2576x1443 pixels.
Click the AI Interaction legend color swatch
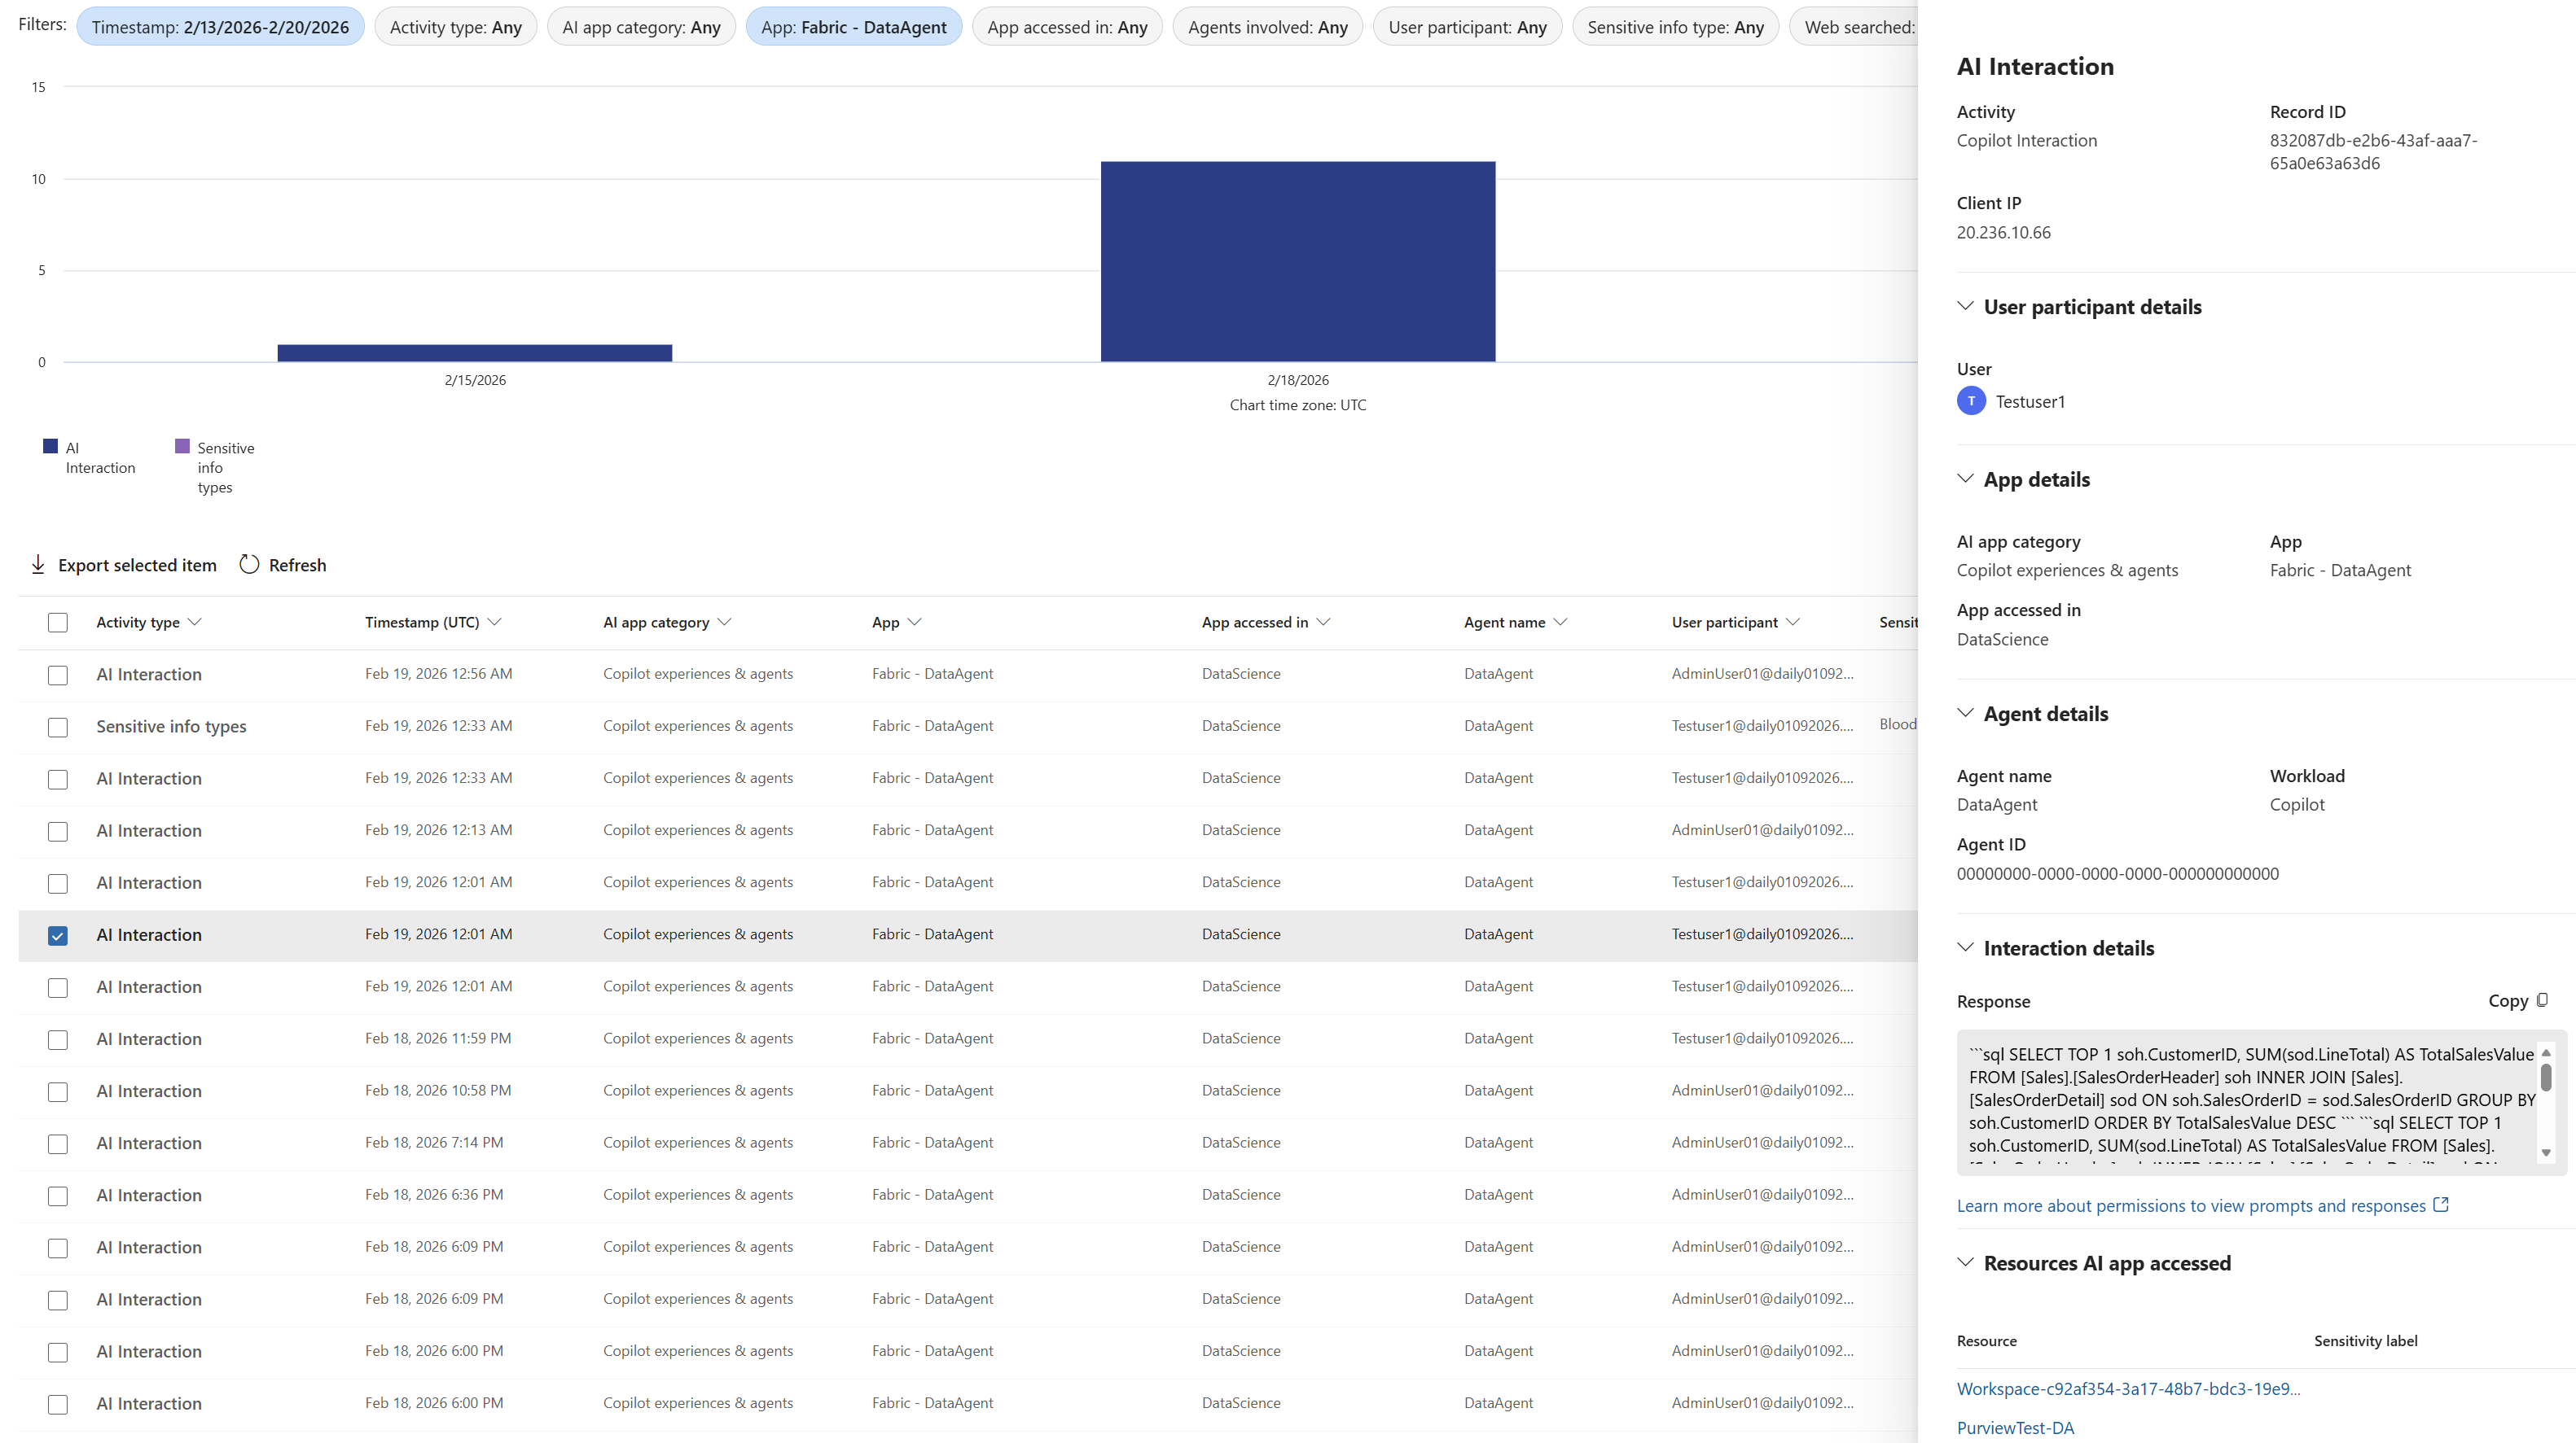coord(50,446)
